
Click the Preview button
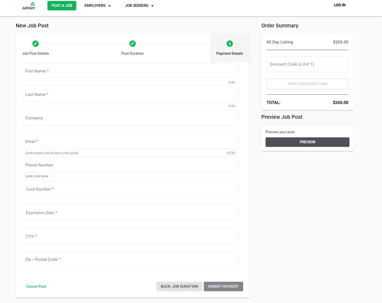click(x=308, y=142)
